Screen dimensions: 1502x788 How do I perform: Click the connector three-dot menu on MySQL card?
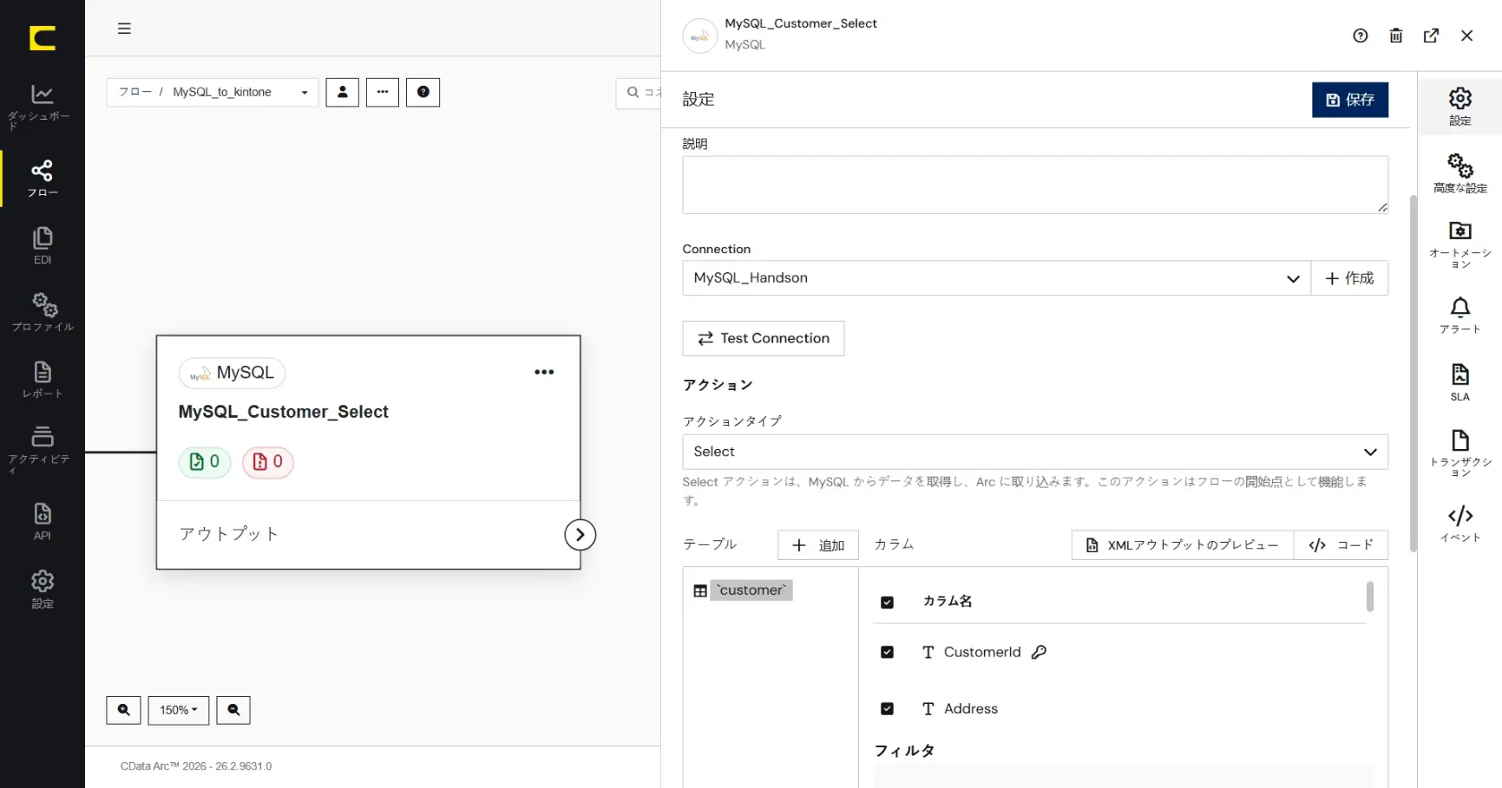coord(544,372)
